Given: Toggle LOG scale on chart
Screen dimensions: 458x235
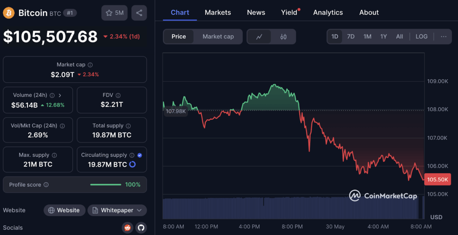Looking at the screenshot, I should 421,37.
